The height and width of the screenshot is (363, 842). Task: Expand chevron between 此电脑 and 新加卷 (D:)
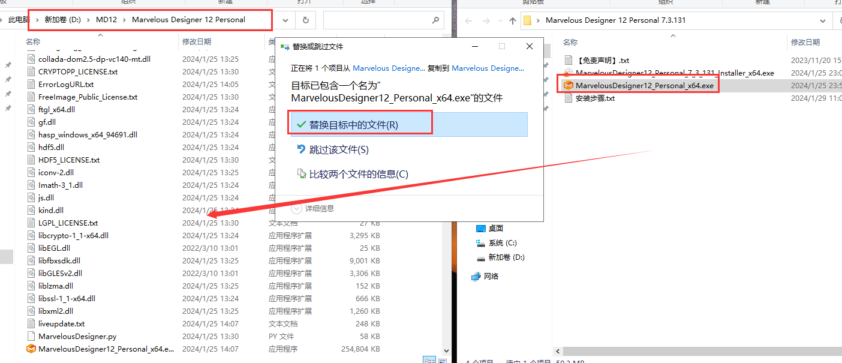[36, 20]
